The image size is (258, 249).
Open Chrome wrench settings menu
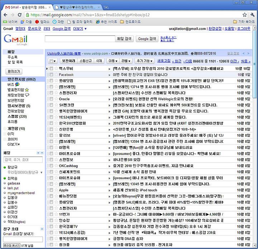252,15
